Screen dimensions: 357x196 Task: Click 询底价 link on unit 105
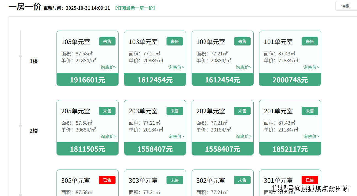point(108,67)
